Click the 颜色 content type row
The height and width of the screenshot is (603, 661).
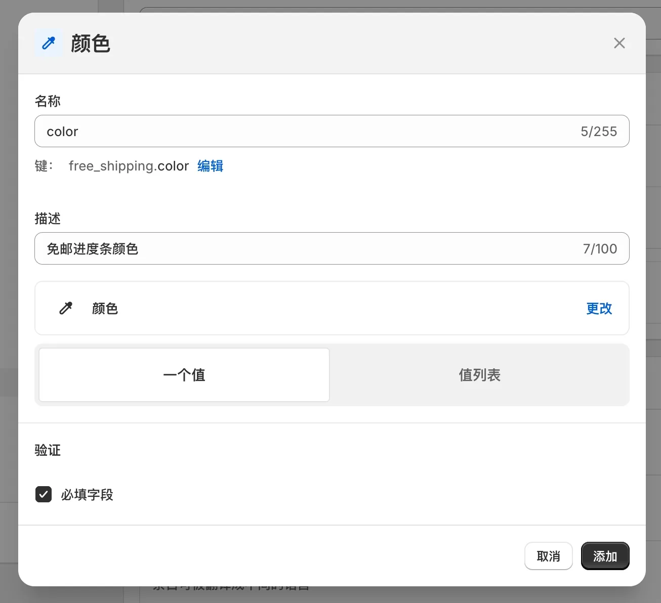(x=332, y=308)
